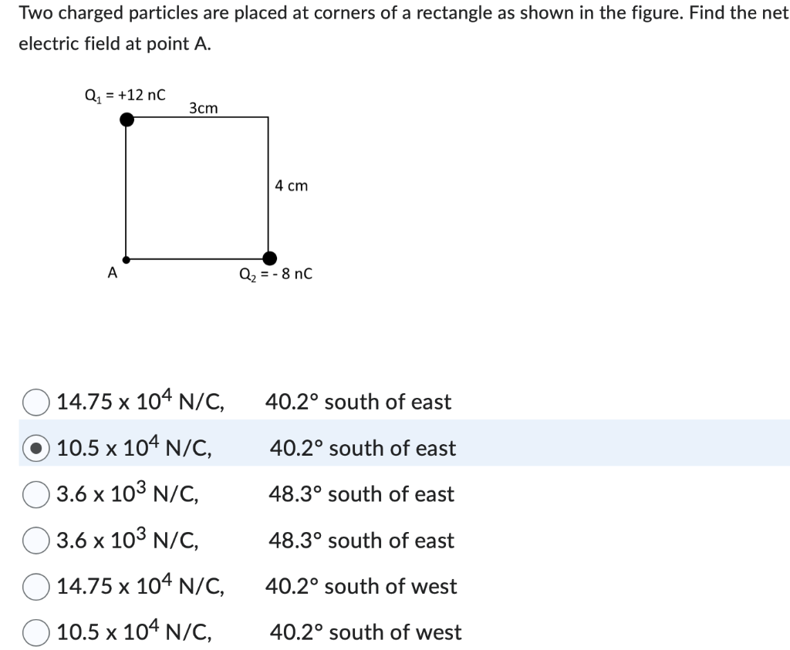The height and width of the screenshot is (650, 790).
Task: Click the Q2 = -8 nC label text
Action: 275,274
